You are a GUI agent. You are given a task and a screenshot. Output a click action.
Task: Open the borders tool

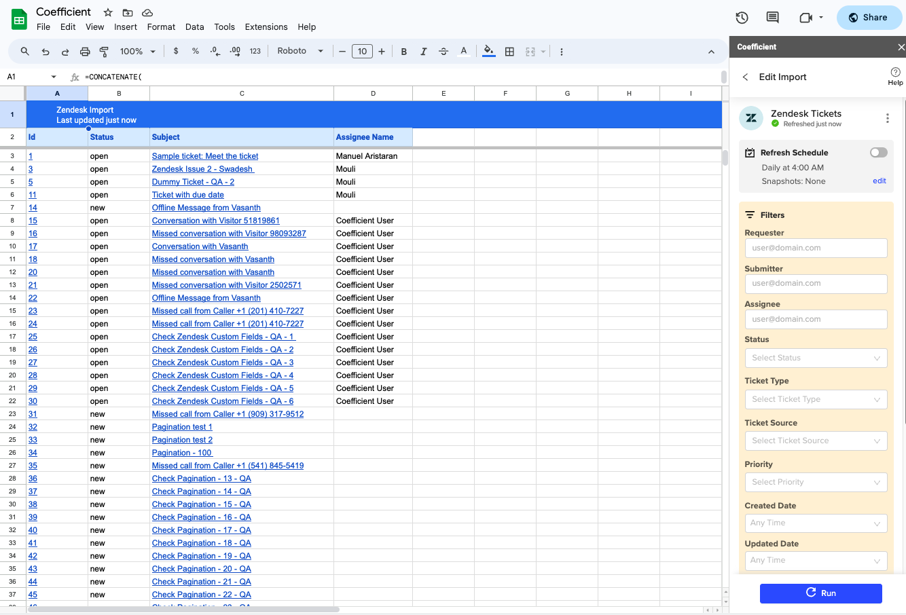coord(509,52)
